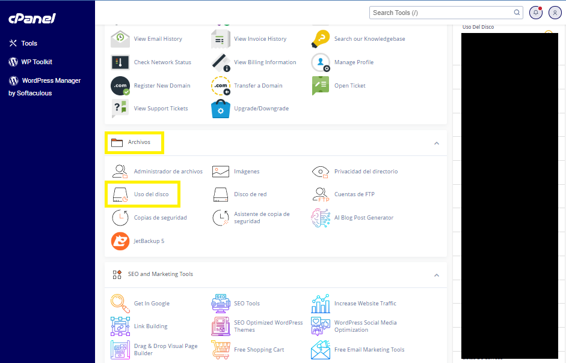The image size is (566, 363).
Task: Open the Register New Domain link
Action: pos(162,86)
